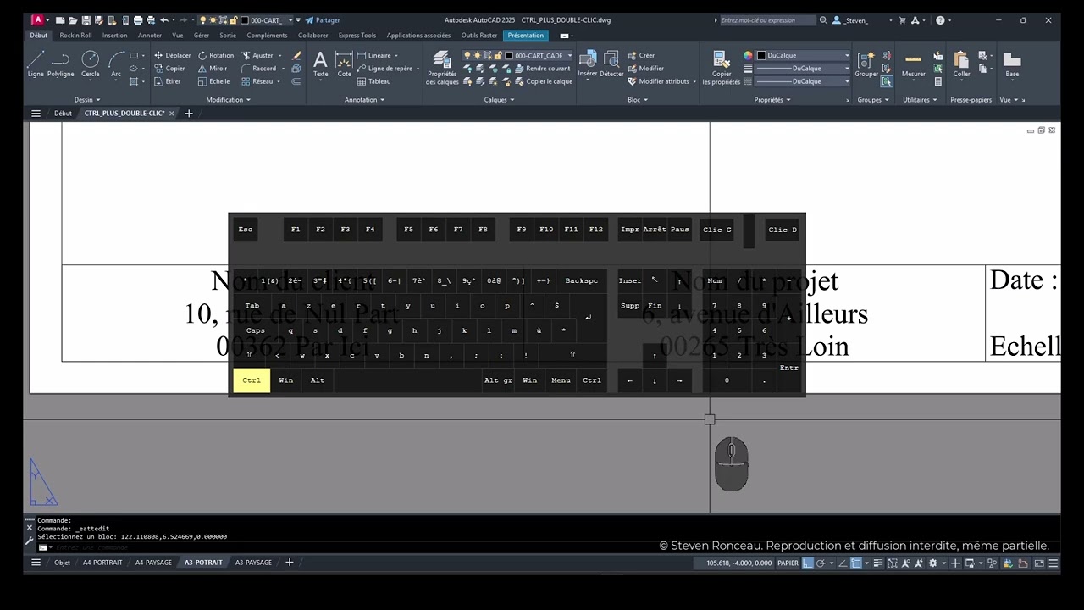
Task: Click Rendre courant layer button
Action: pyautogui.click(x=542, y=69)
